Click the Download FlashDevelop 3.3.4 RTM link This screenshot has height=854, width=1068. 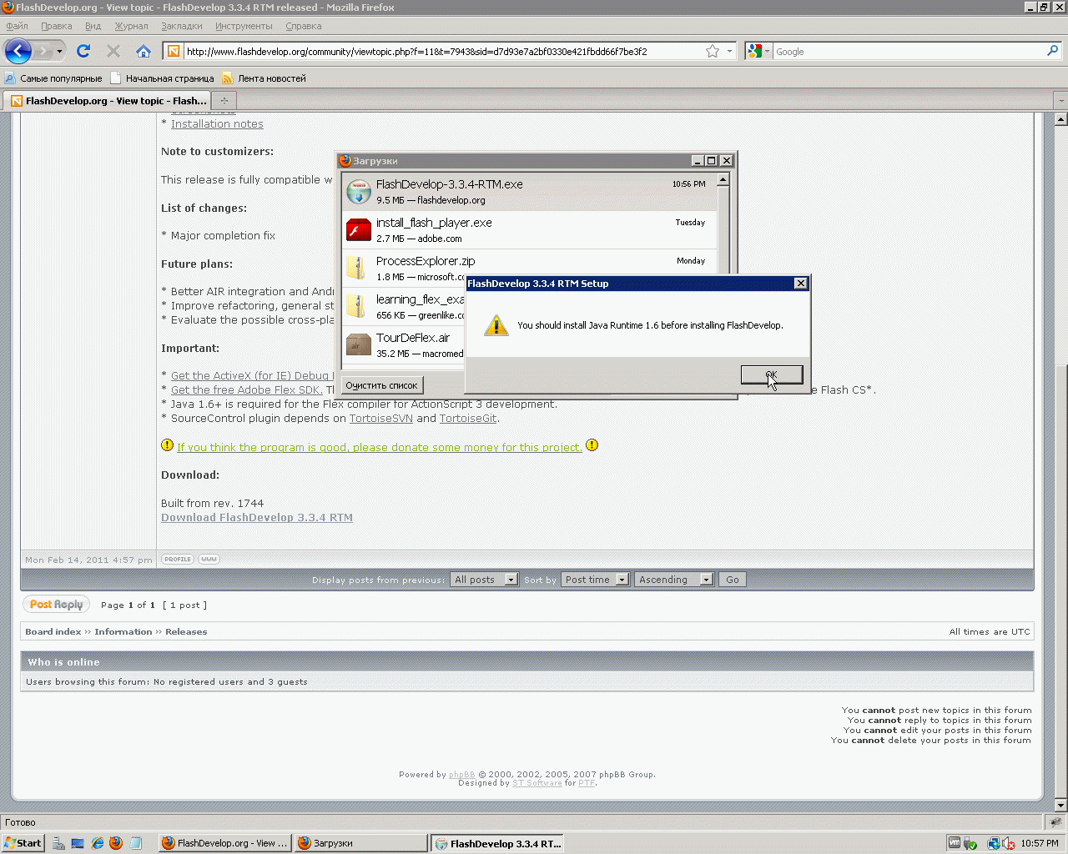(x=257, y=518)
